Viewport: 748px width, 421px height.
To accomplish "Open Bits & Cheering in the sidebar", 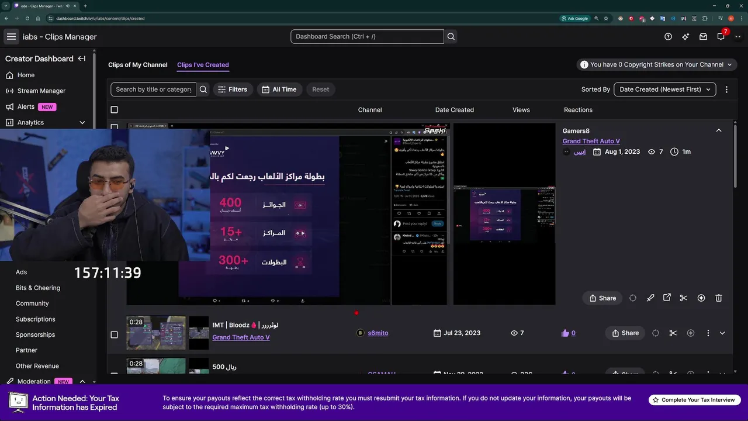I will [38, 288].
